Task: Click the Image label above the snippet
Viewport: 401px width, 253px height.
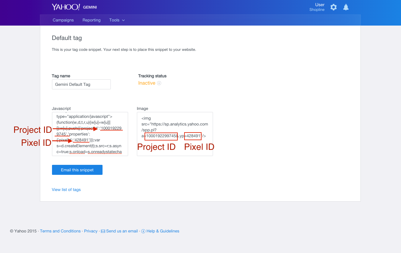Action: (142, 108)
